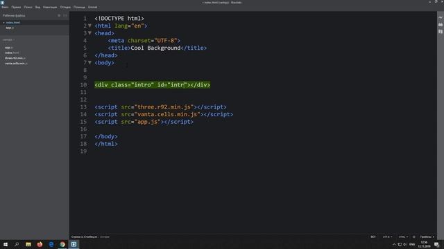Open the Правка menu

[16, 7]
